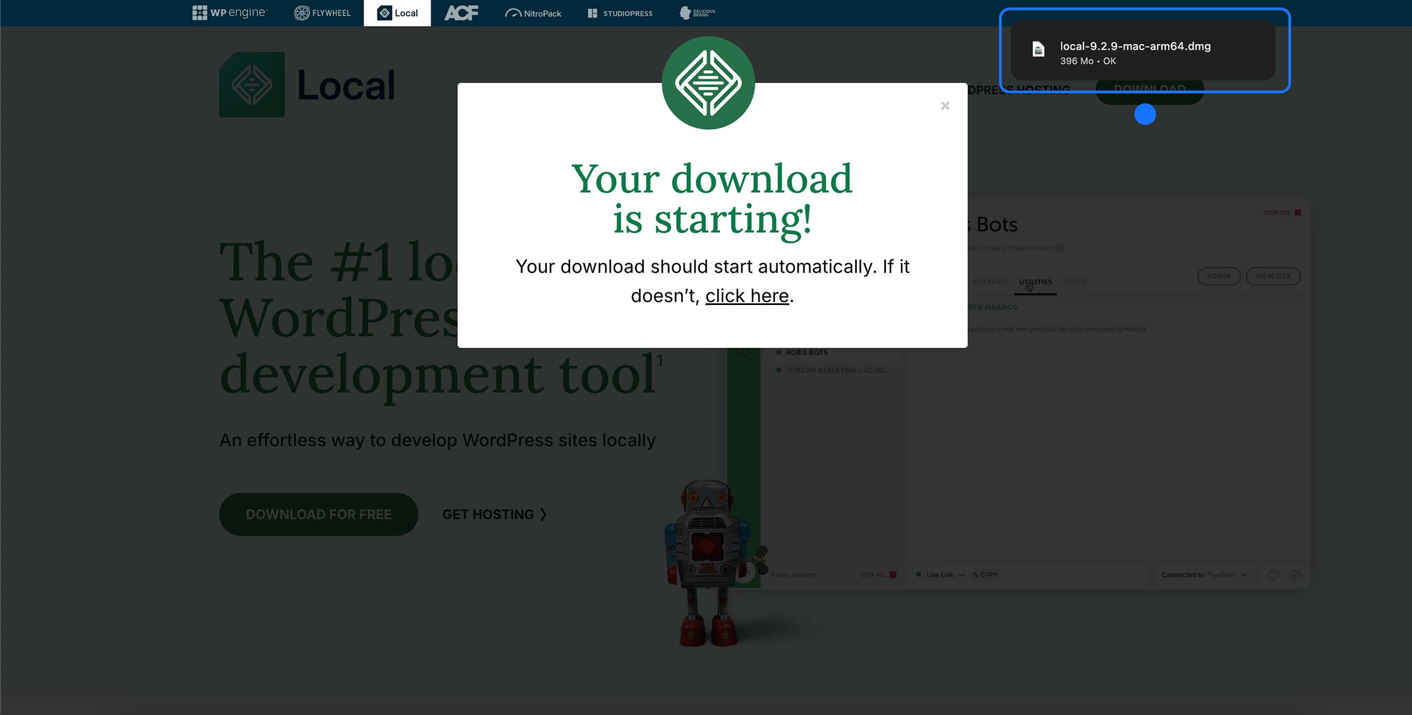Click the dmg file icon in downloads popup
1412x715 pixels.
pyautogui.click(x=1038, y=49)
